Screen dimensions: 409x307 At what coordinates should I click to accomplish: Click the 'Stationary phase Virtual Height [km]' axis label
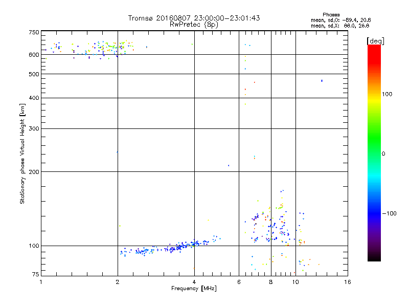22,153
